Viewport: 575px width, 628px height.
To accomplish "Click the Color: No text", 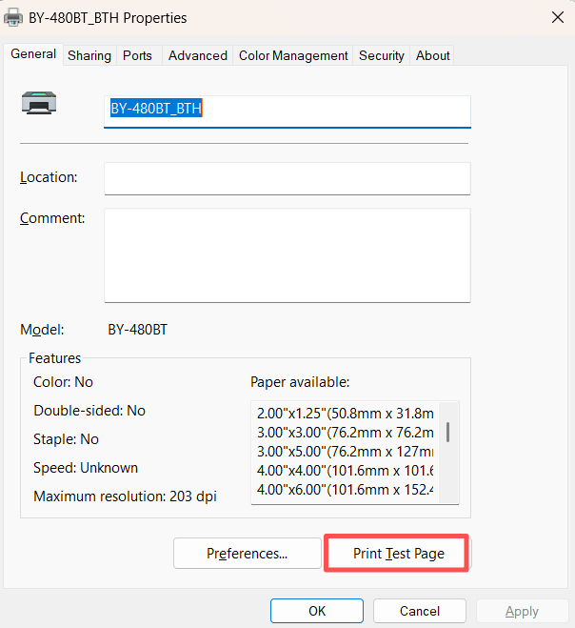I will coord(63,382).
